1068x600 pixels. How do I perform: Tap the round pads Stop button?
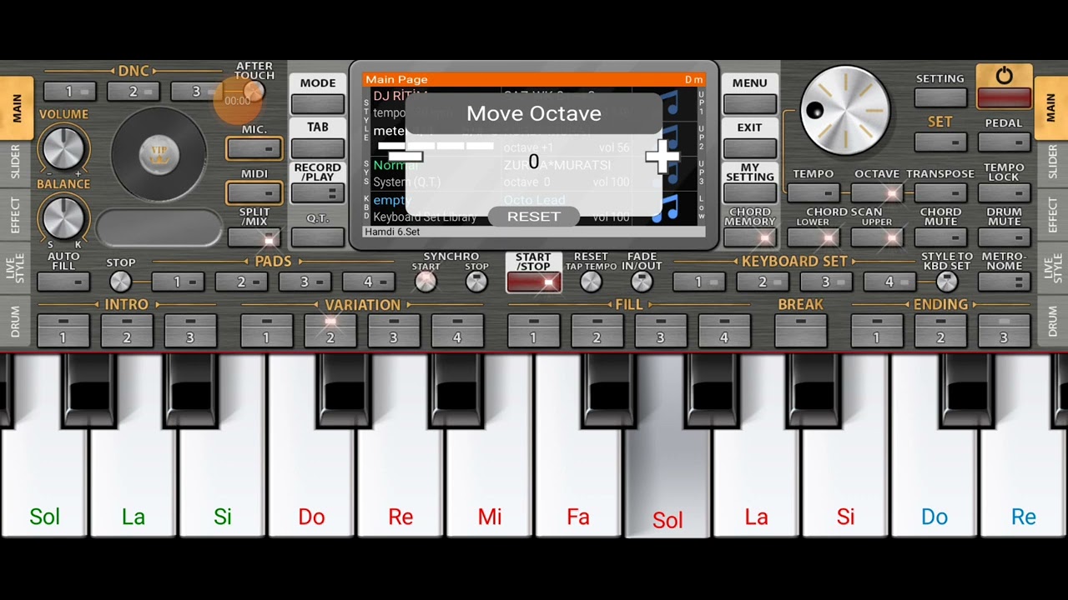120,282
